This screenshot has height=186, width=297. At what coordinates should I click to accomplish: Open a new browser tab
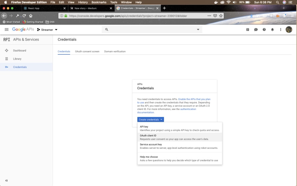point(164,8)
